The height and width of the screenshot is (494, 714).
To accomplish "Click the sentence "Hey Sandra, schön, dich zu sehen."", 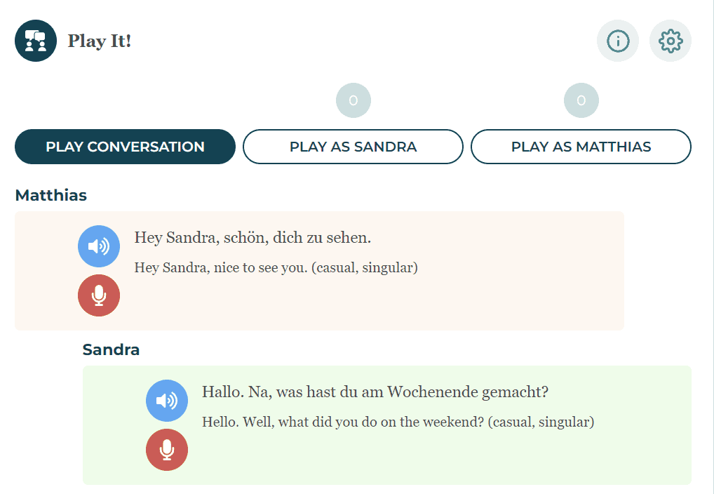I will pos(252,238).
